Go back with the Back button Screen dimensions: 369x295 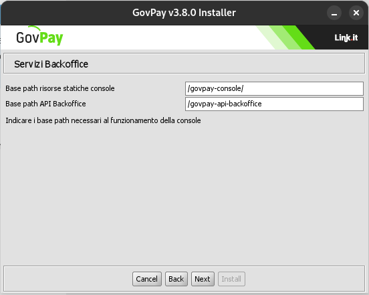coord(176,279)
